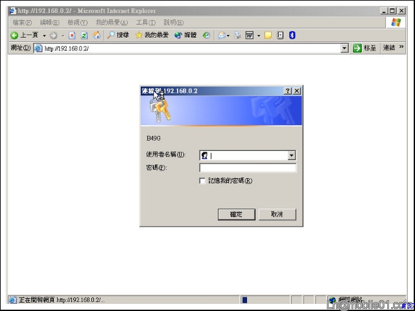The height and width of the screenshot is (311, 415).
Task: Click the keys icon in the login banner
Action: pyautogui.click(x=160, y=111)
